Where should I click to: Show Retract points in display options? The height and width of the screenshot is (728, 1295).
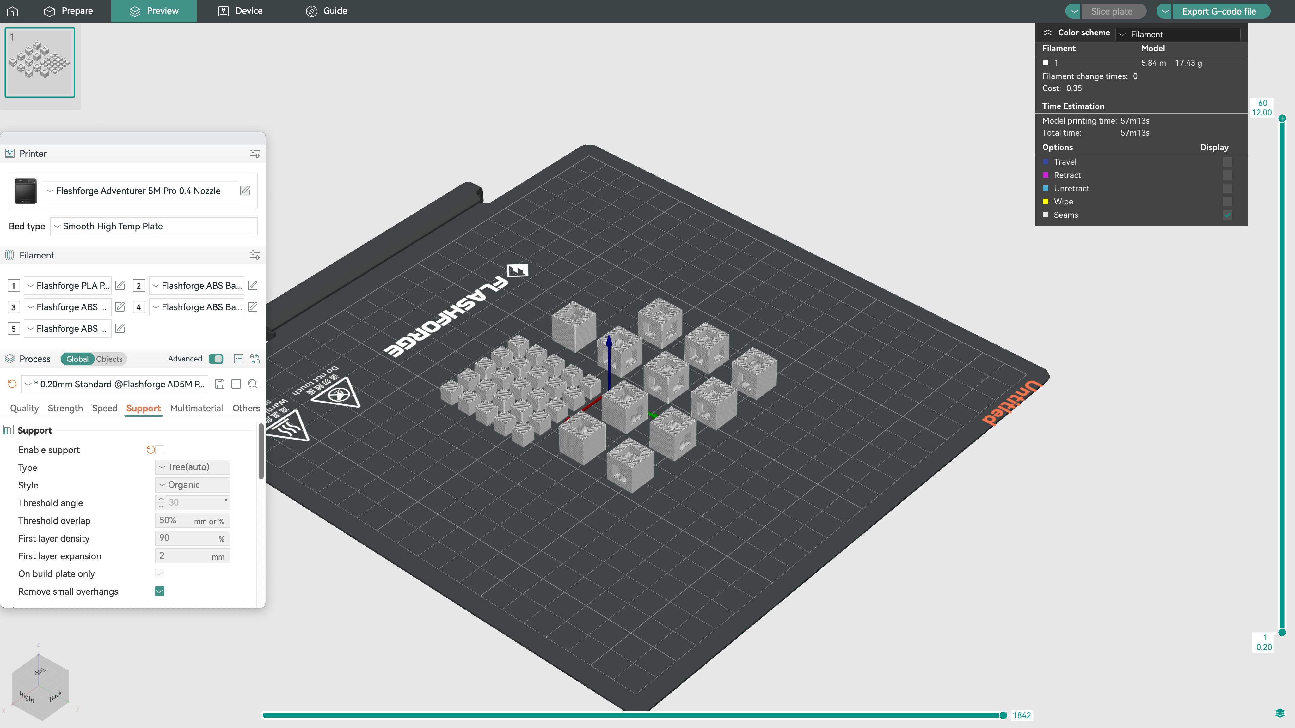(x=1228, y=175)
